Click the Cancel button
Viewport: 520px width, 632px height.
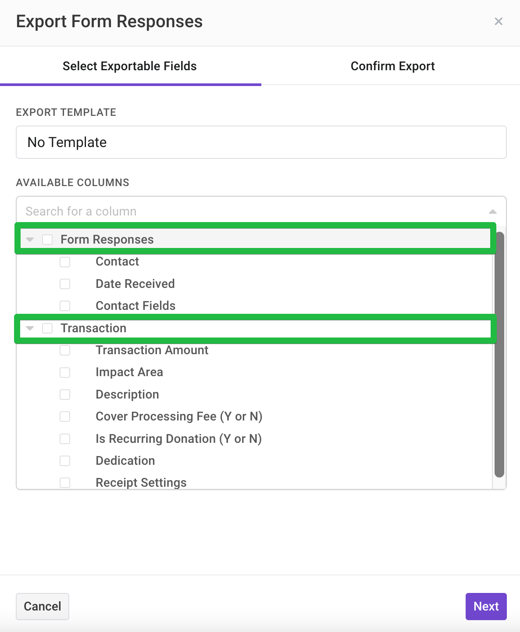coord(43,607)
